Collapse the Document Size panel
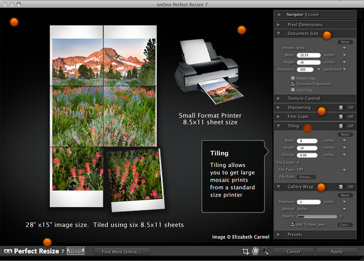364x261 pixels. pyautogui.click(x=278, y=34)
